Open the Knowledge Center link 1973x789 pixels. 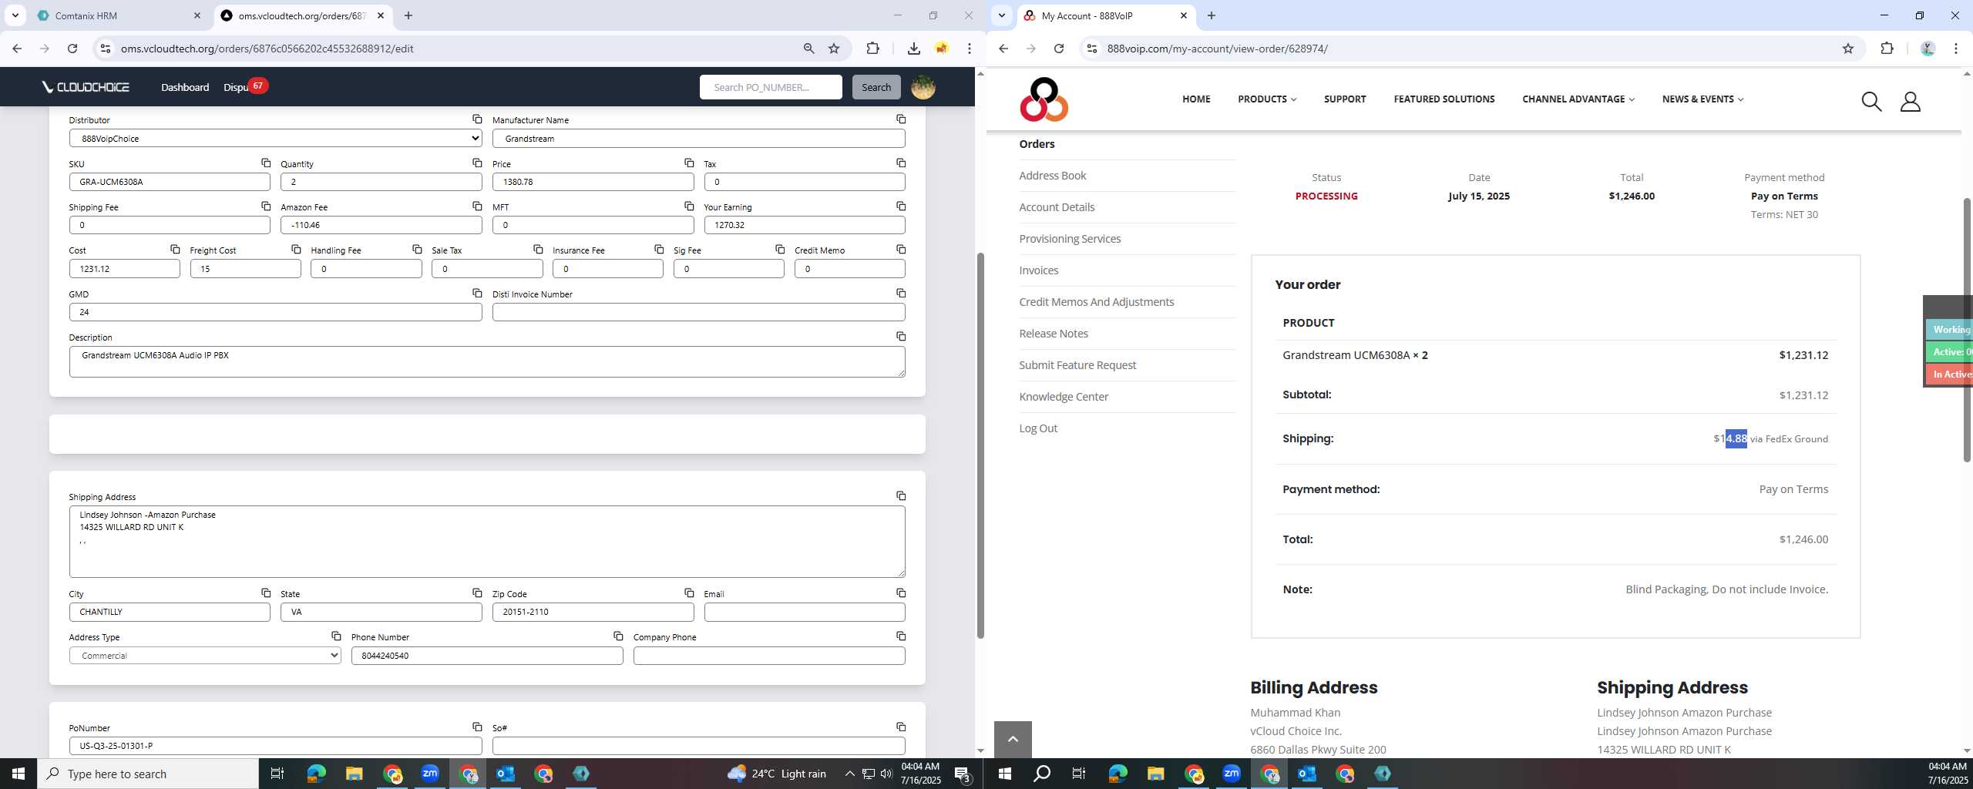click(1064, 397)
